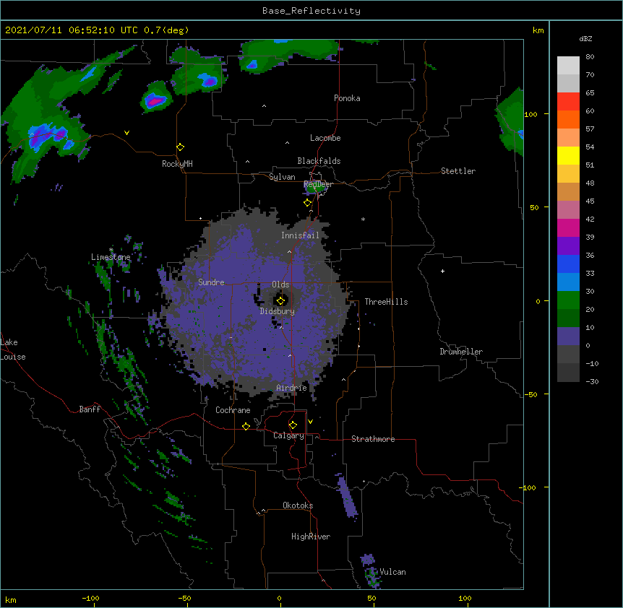
Task: Click the Airdrie city label
Action: (x=291, y=388)
